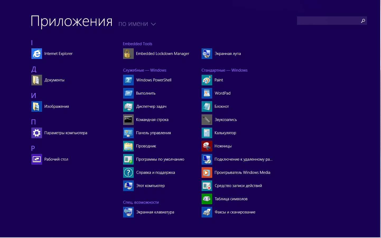
Task: Click the sort chevron arrow beside 'по имени'
Action: (153, 24)
